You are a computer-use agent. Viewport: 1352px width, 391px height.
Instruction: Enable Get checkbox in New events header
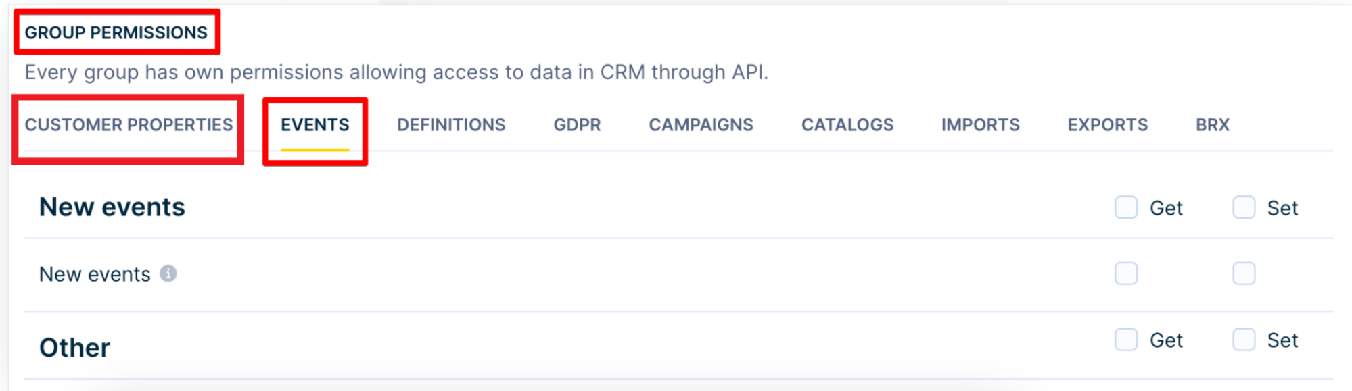pyautogui.click(x=1126, y=207)
